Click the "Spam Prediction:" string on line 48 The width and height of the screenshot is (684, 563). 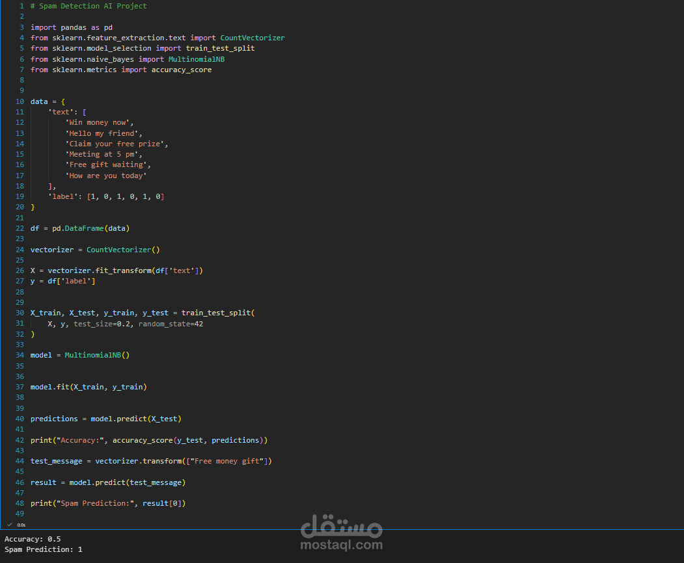point(95,503)
